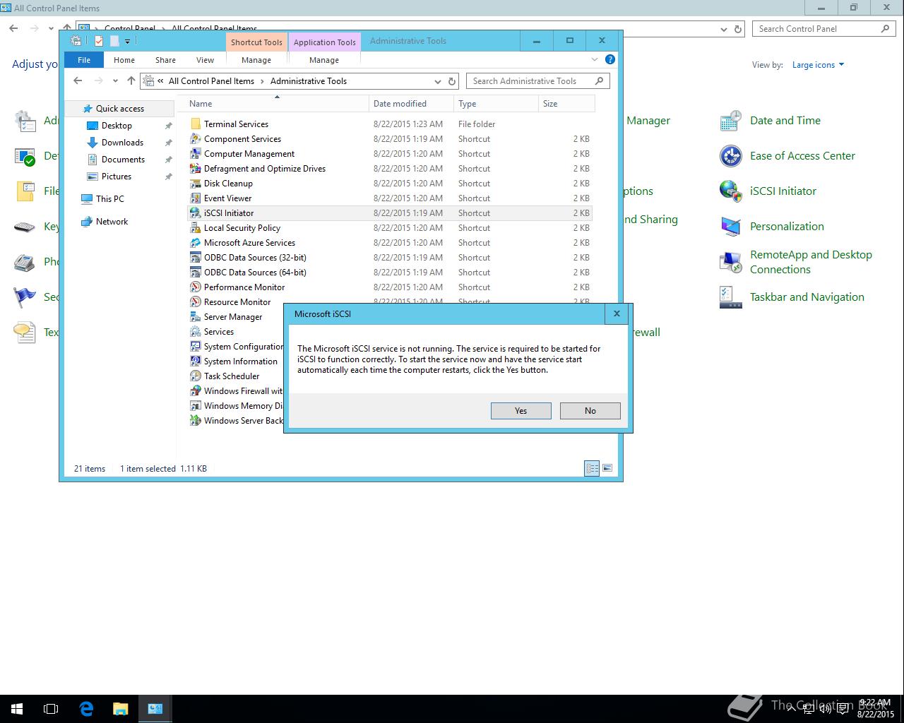
Task: Open Manage under Application Tools
Action: point(324,60)
